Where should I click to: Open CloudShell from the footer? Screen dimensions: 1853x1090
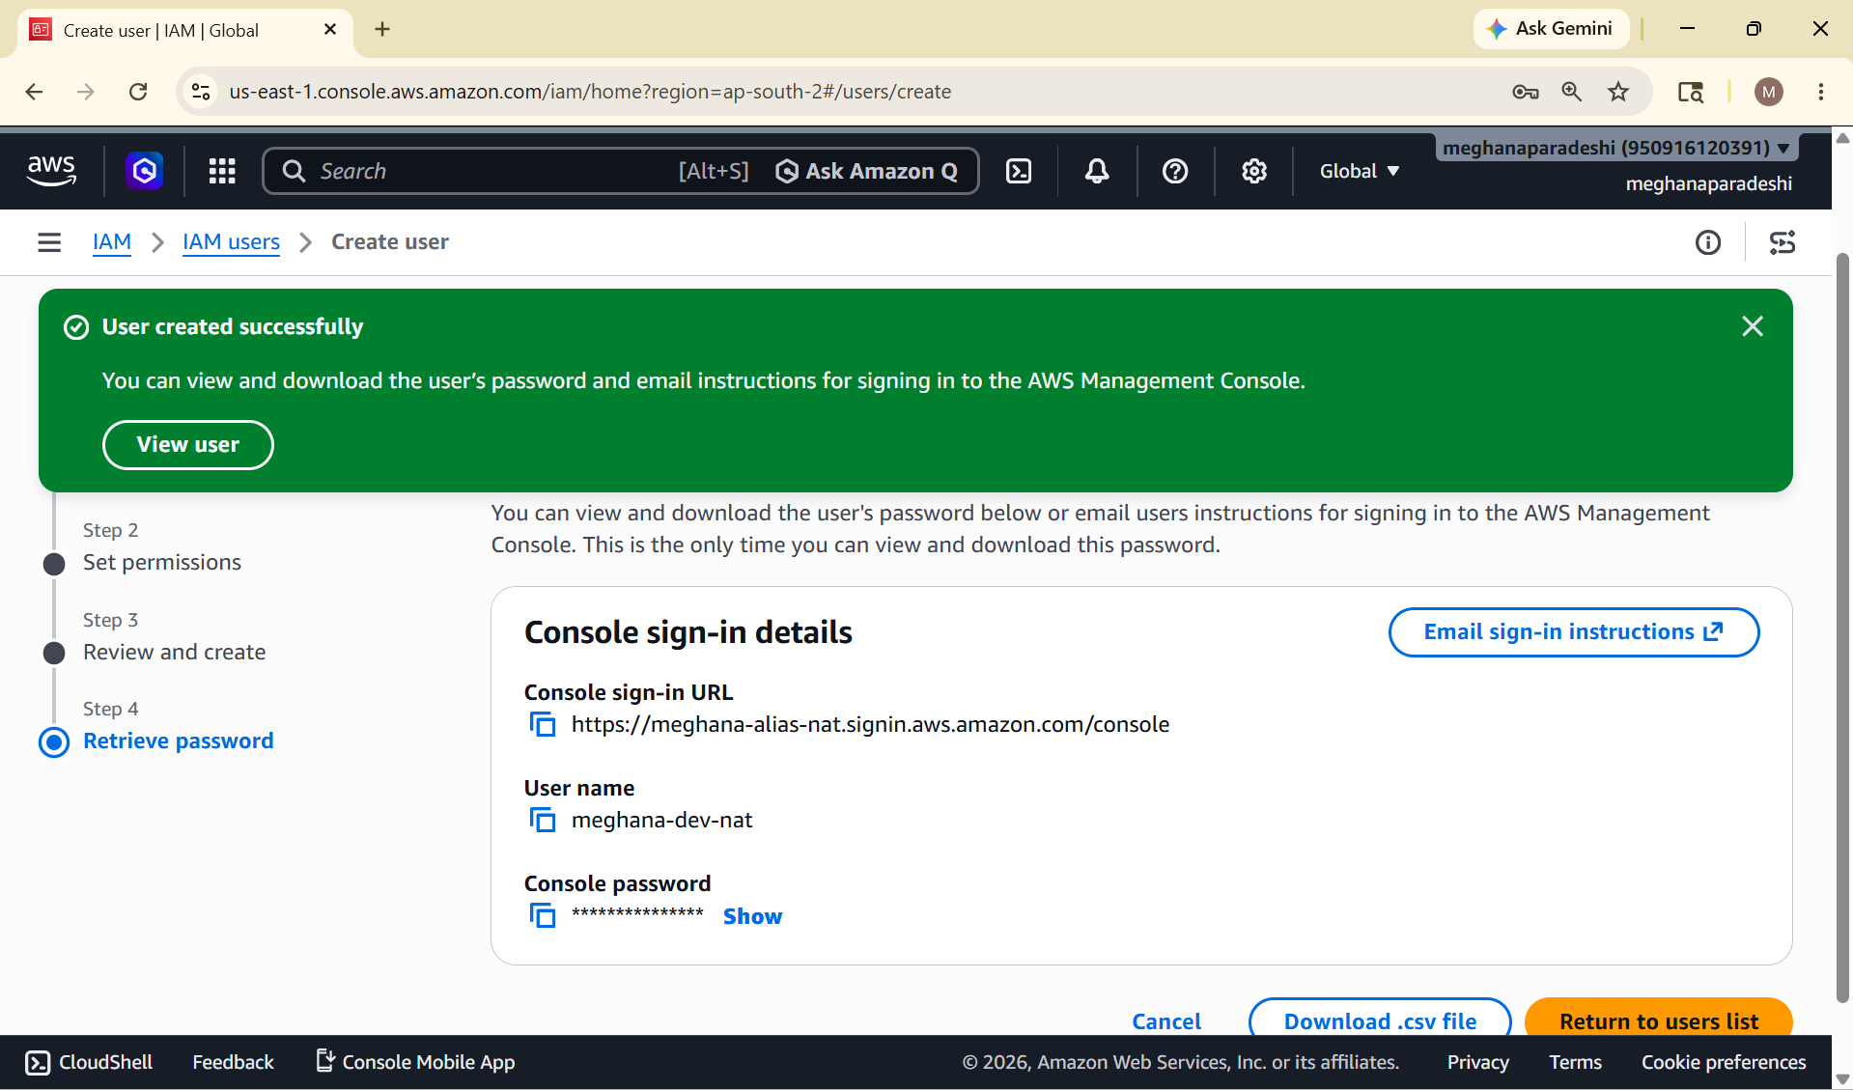(x=89, y=1062)
